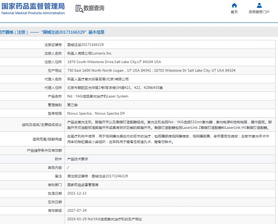Image resolution: width=278 pixels, height=224 pixels.
Task: Click the change record 2019-03-29 Nd:YAG倍频激光治疗机的生产地址
Action: (104, 219)
